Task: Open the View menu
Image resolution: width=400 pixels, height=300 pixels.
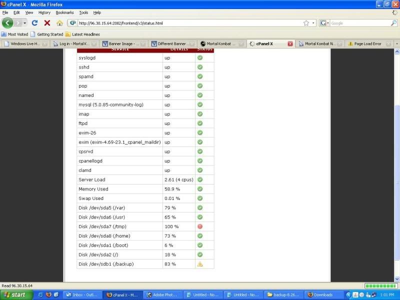Action: point(29,12)
